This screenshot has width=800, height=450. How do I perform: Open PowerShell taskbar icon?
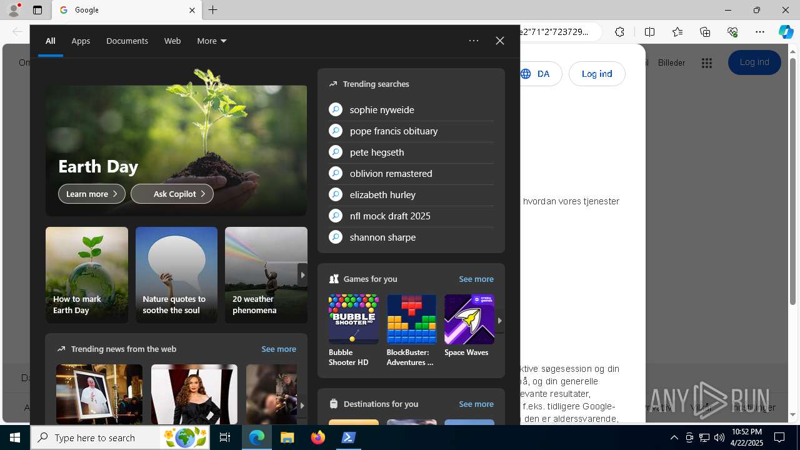[x=349, y=437]
